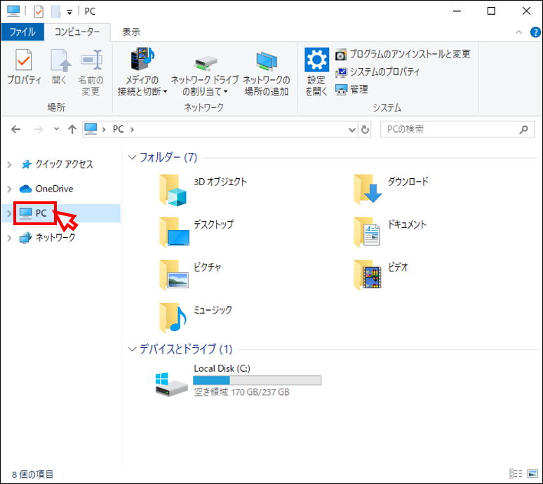The height and width of the screenshot is (484, 543).
Task: Open メディアの接続と切断 menu
Action: point(142,72)
